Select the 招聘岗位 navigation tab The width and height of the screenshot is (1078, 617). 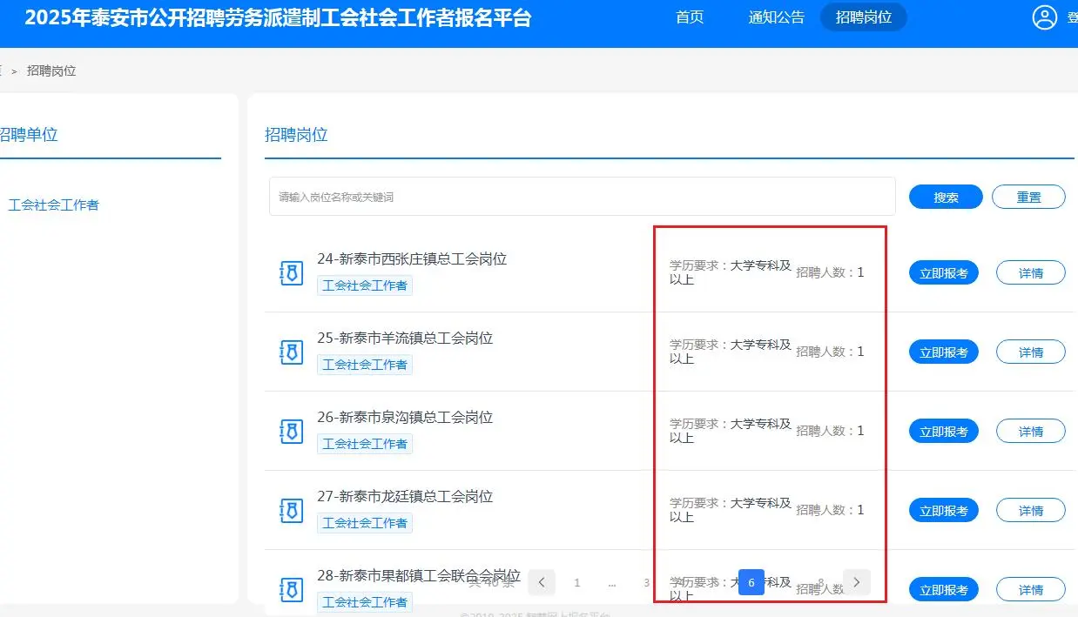863,17
